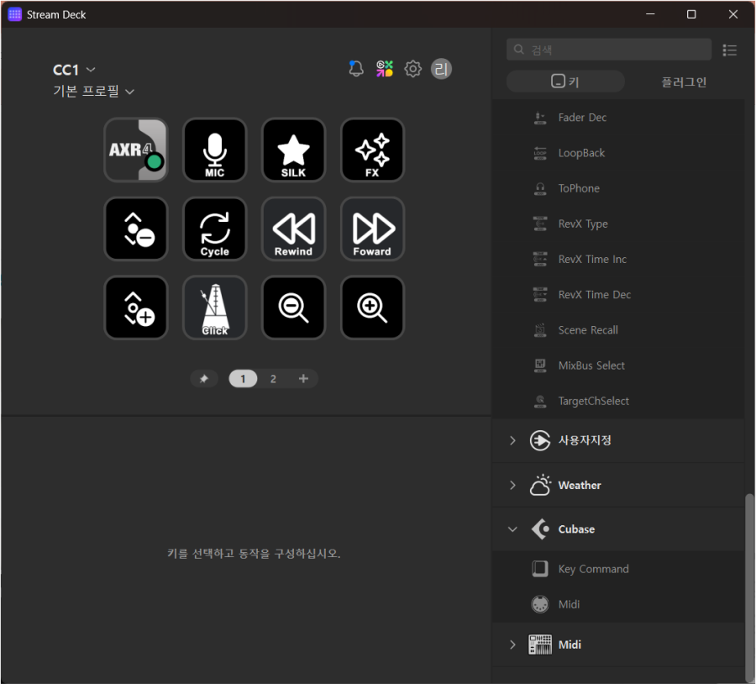756x684 pixels.
Task: Open the user profile avatar
Action: pos(441,69)
